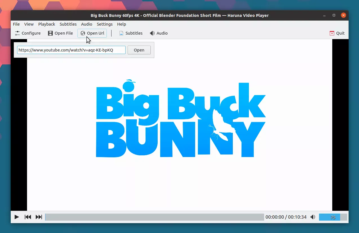Skip to the previous track
This screenshot has height=233, width=359.
pos(28,217)
